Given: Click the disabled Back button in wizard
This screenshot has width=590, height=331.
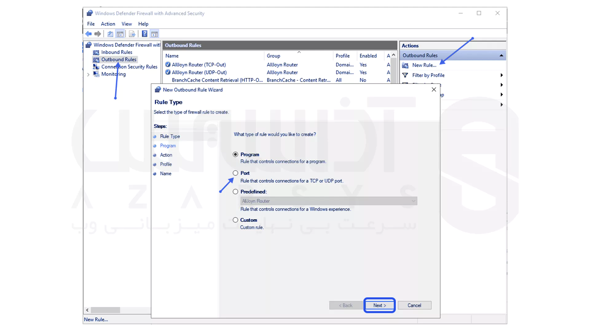Looking at the screenshot, I should tap(345, 305).
